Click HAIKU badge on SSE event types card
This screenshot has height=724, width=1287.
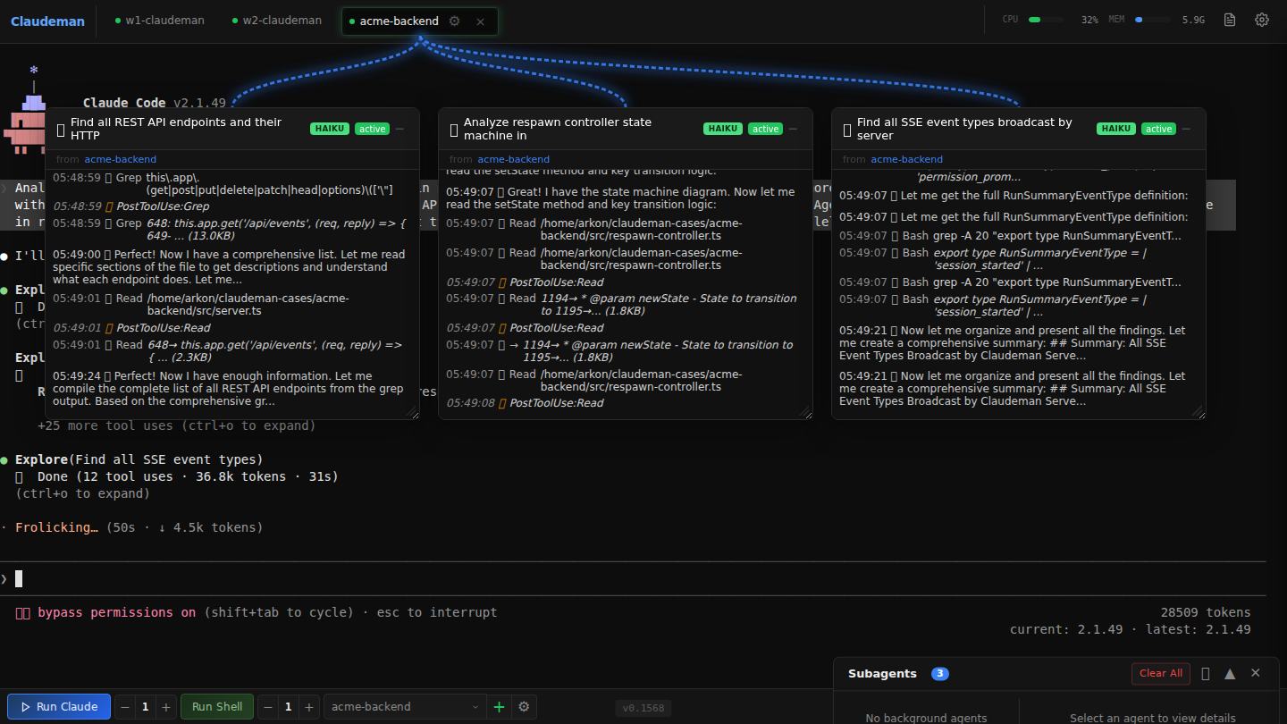1116,129
